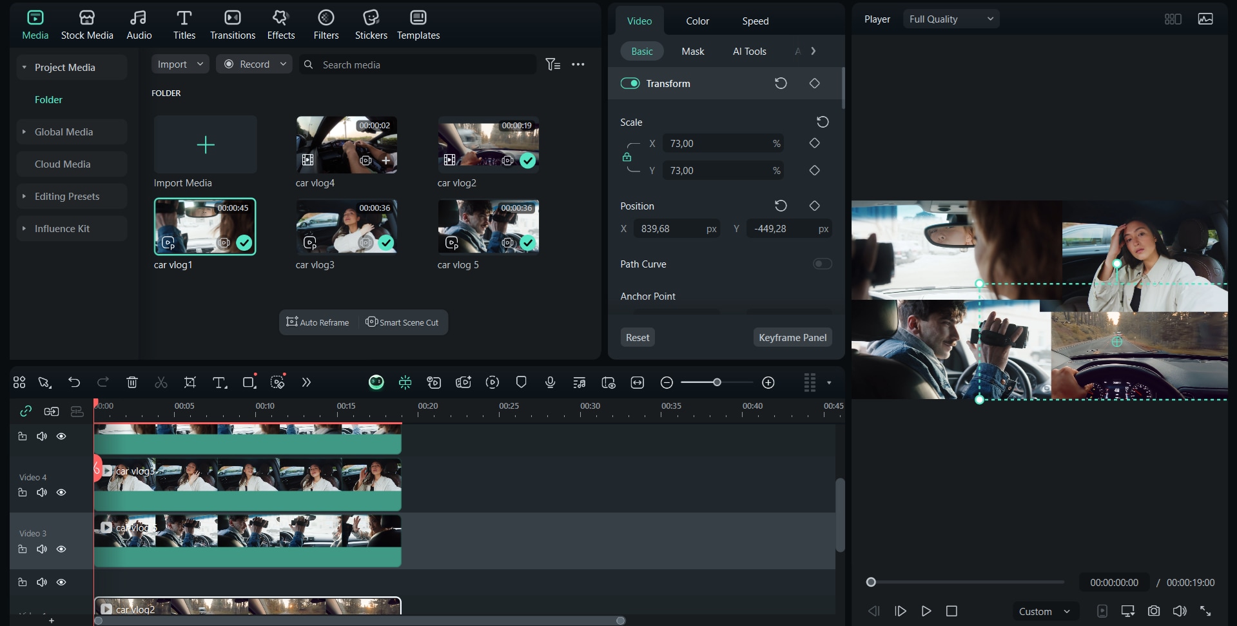Click the Search media field
The image size is (1237, 626).
coord(417,64)
